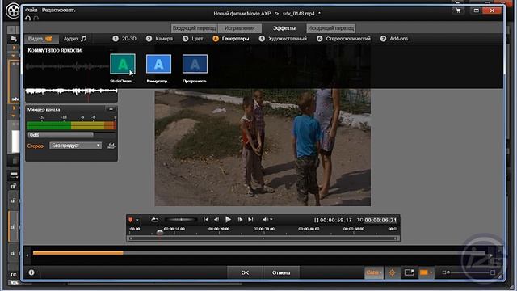517x291 pixels.
Task: Click the audio waveform in left panel
Action: 71,91
